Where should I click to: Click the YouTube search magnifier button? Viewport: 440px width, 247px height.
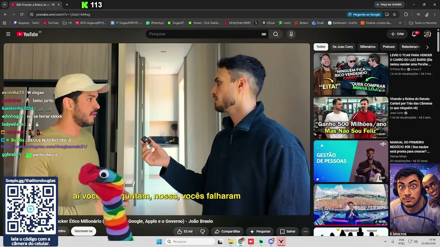pyautogui.click(x=276, y=34)
